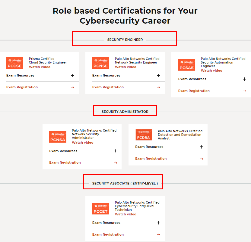Expand PCDRA Exam Resources plus icon
Screen dimensions: 251x242
[x=202, y=147]
